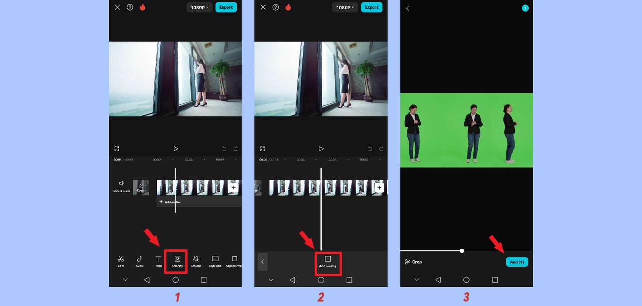Play the preview in first phone screen
The width and height of the screenshot is (642, 306).
point(176,149)
